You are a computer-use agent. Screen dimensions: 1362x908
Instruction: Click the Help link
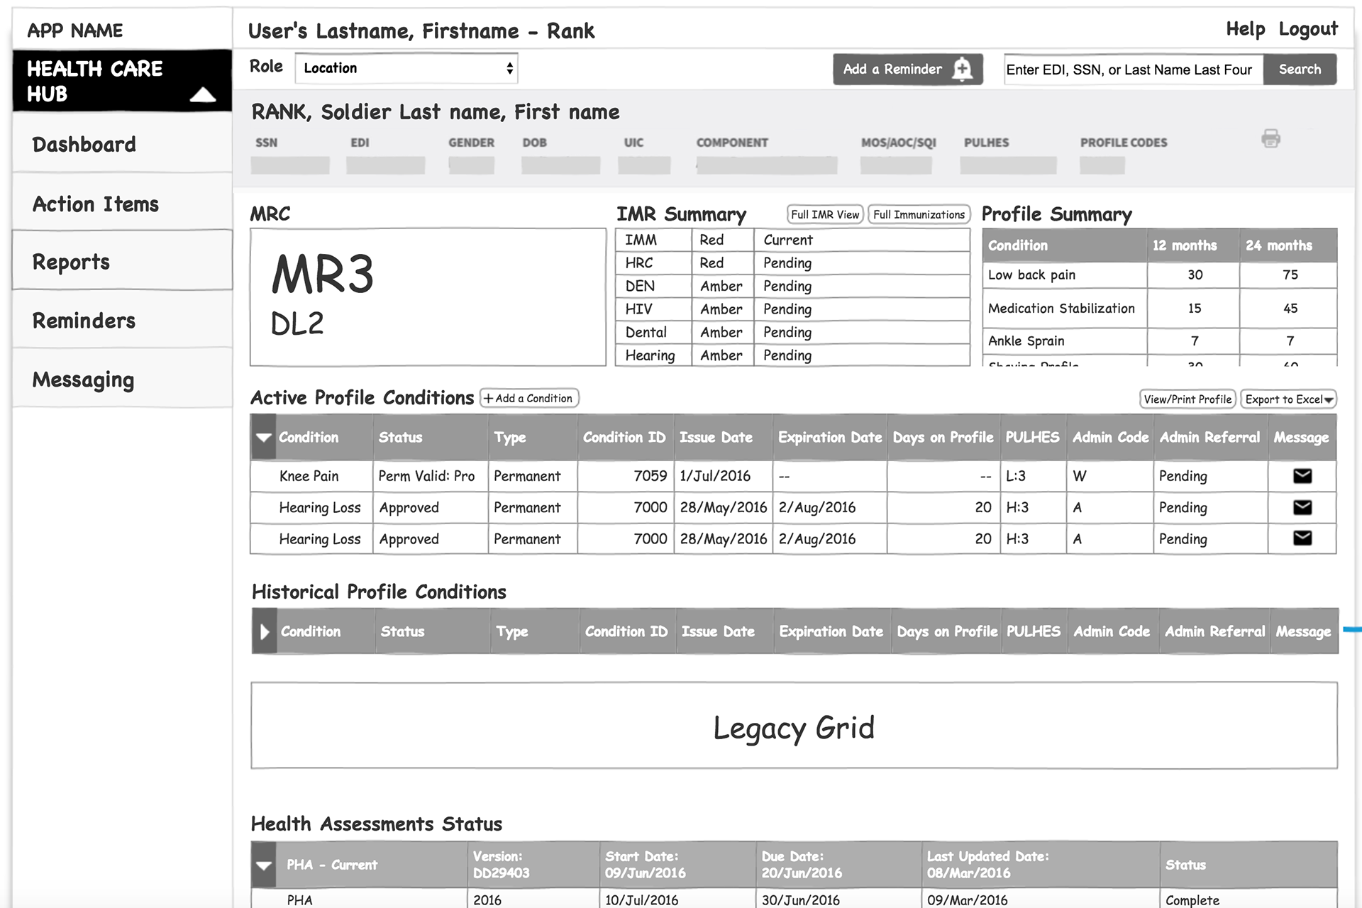1246,29
